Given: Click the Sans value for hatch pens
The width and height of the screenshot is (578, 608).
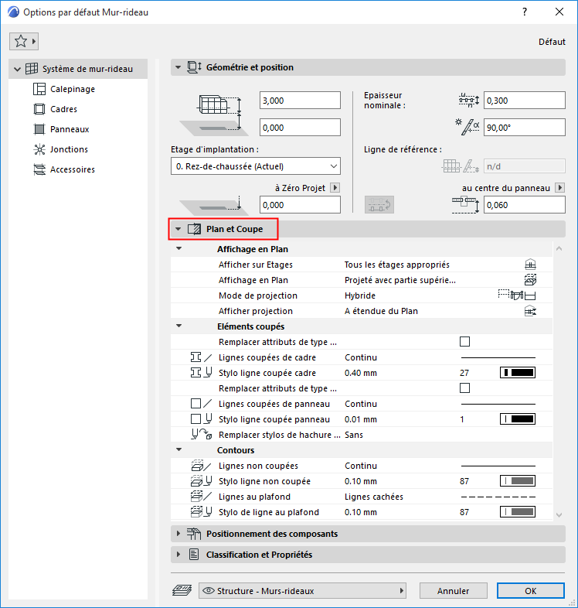Looking at the screenshot, I should click(354, 435).
